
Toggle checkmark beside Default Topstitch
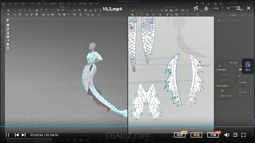(x=219, y=21)
